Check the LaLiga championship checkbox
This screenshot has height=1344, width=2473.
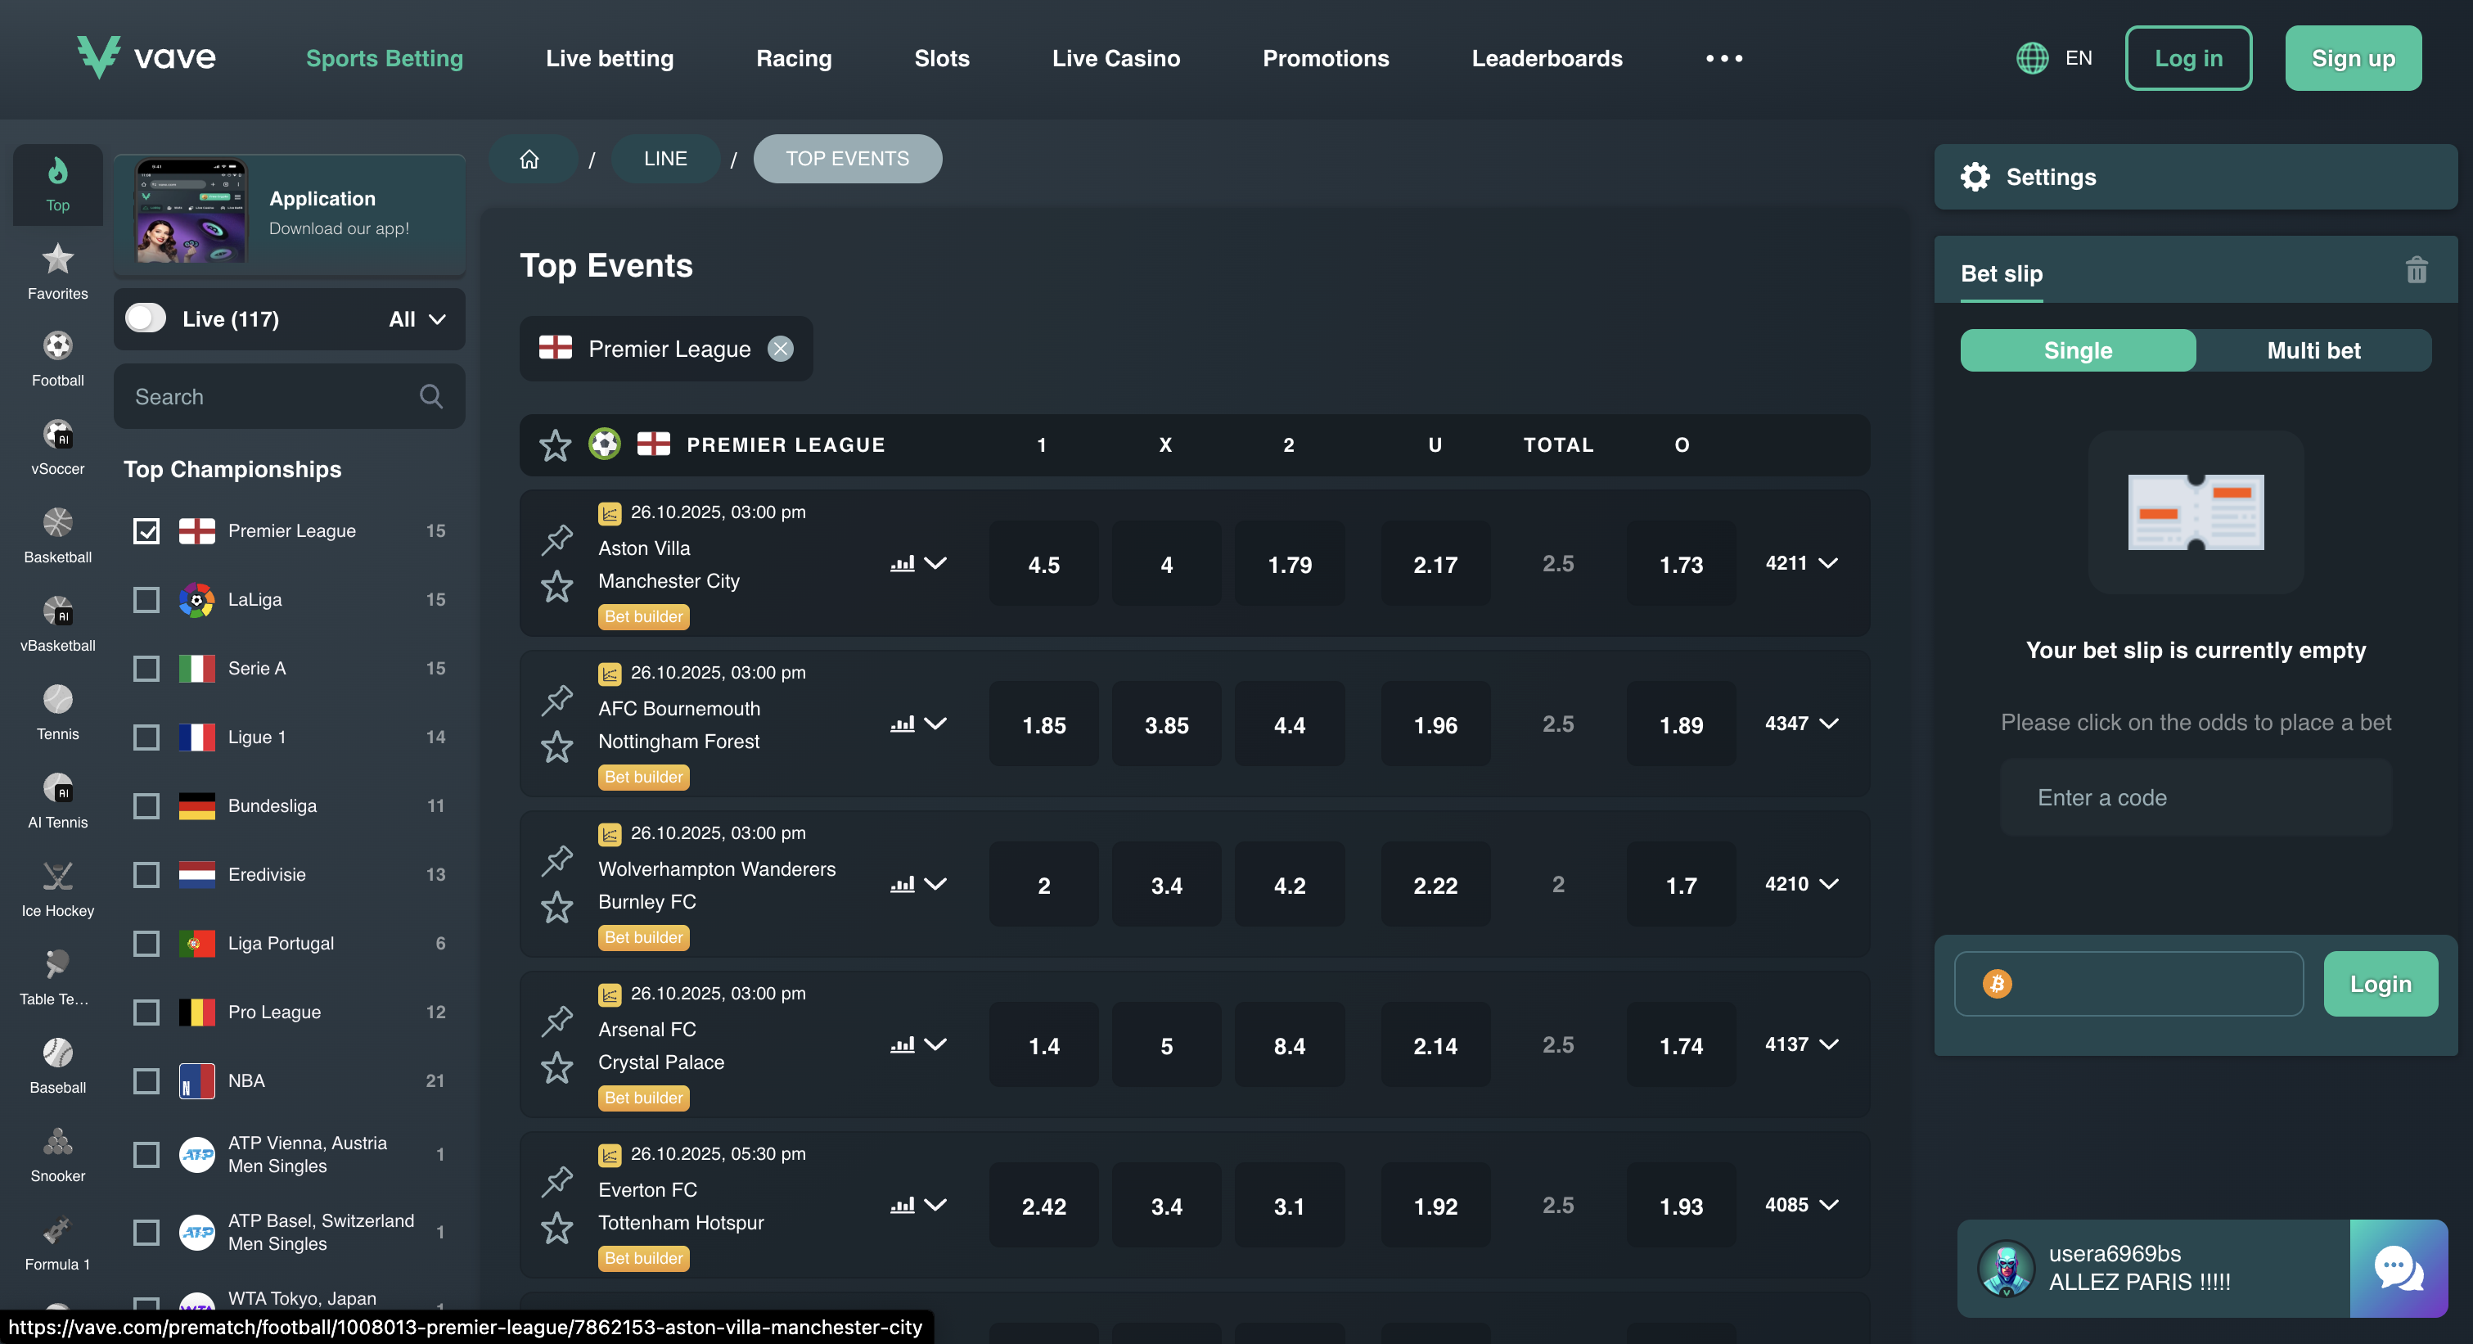pyautogui.click(x=146, y=600)
